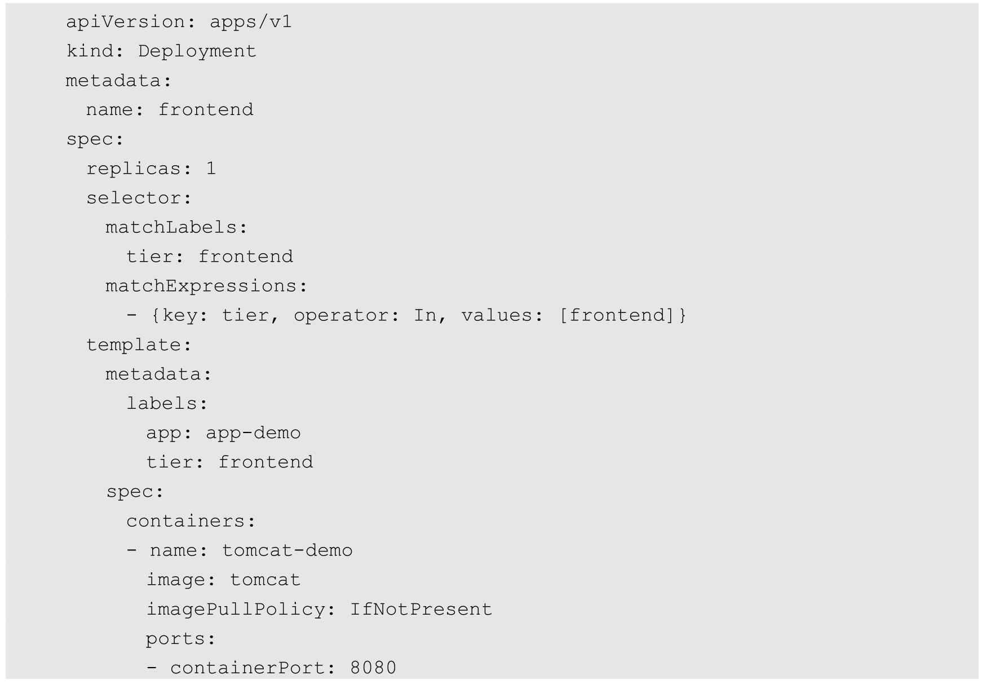Click the image: tomcat line
Image resolution: width=982 pixels, height=684 pixels.
click(x=223, y=580)
